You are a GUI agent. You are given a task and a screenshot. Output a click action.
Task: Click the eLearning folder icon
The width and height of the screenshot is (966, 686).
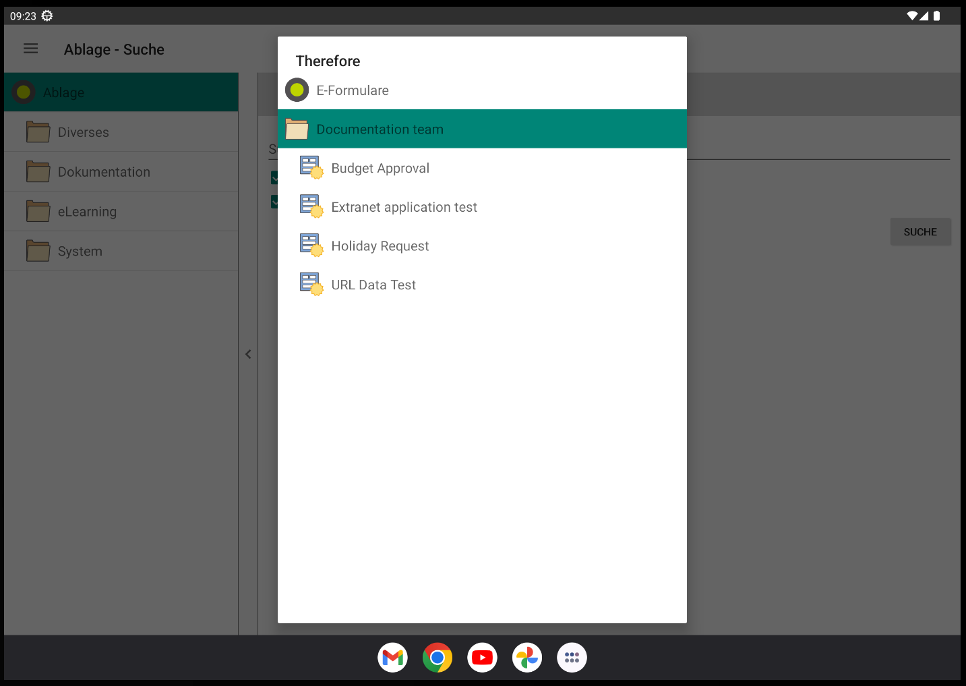[x=38, y=211]
